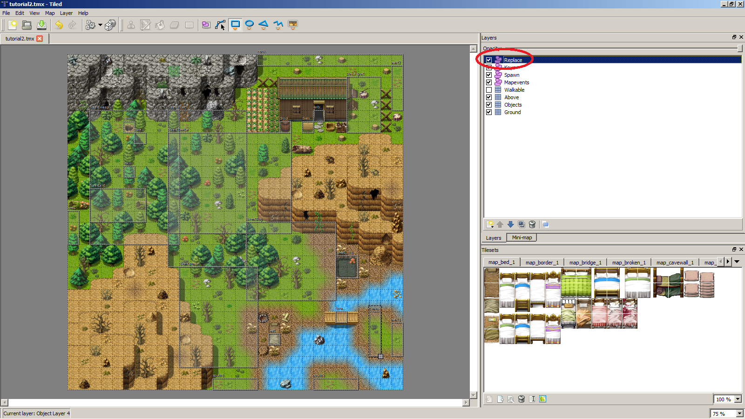The image size is (745, 419).
Task: Float the Layers panel with its undock button
Action: click(734, 37)
